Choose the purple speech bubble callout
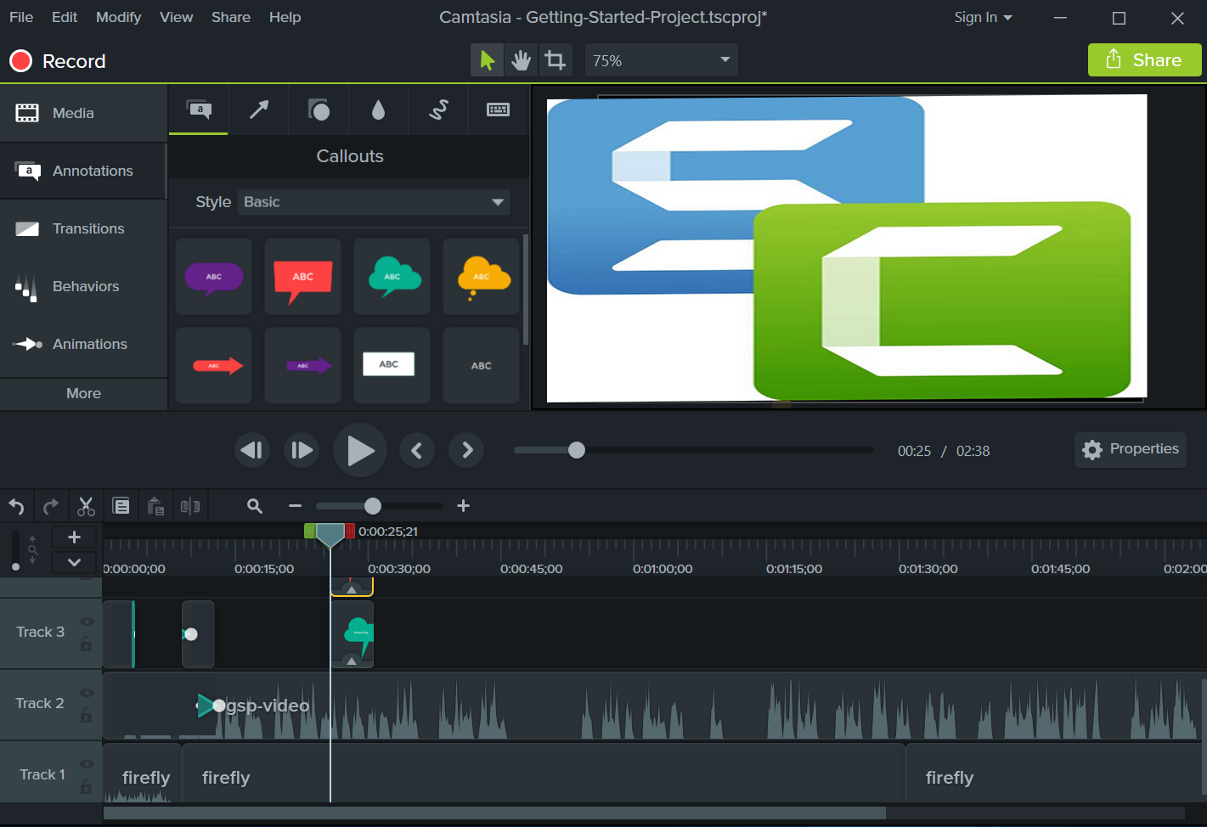 pos(214,277)
